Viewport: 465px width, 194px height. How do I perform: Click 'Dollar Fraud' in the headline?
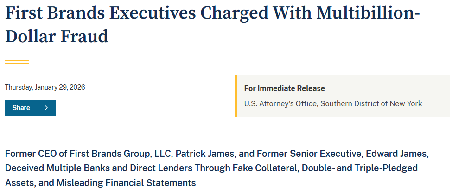tap(57, 36)
